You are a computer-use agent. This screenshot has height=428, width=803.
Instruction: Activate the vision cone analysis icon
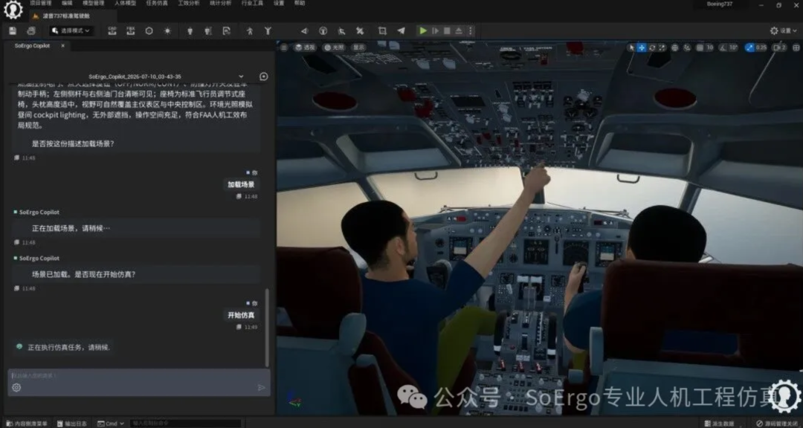pos(304,30)
